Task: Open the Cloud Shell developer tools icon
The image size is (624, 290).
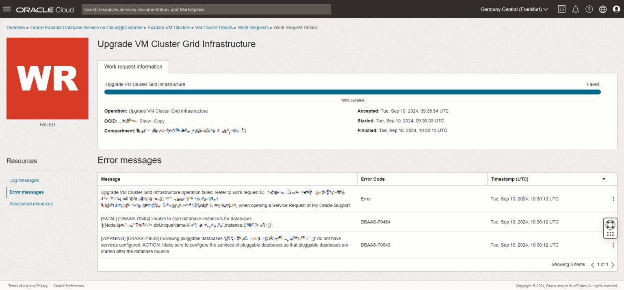Action: [561, 9]
